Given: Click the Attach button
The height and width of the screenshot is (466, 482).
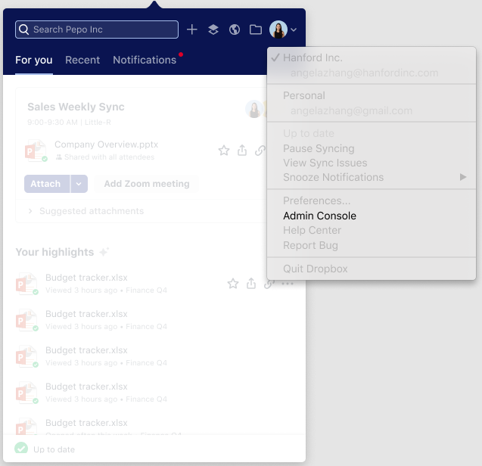Looking at the screenshot, I should (x=47, y=184).
